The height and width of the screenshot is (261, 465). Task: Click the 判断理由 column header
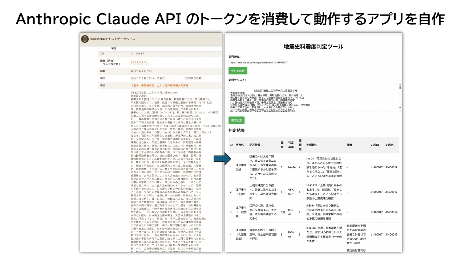point(312,145)
